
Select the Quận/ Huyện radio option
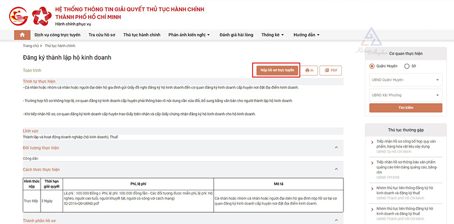372,66
